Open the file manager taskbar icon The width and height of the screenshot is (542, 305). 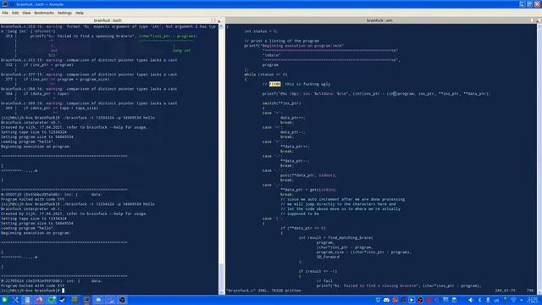[x=27, y=300]
